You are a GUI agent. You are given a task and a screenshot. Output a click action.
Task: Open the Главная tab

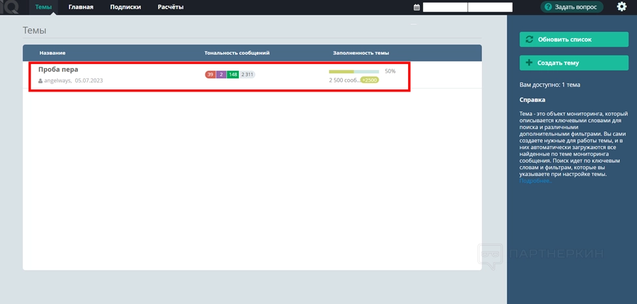point(81,7)
